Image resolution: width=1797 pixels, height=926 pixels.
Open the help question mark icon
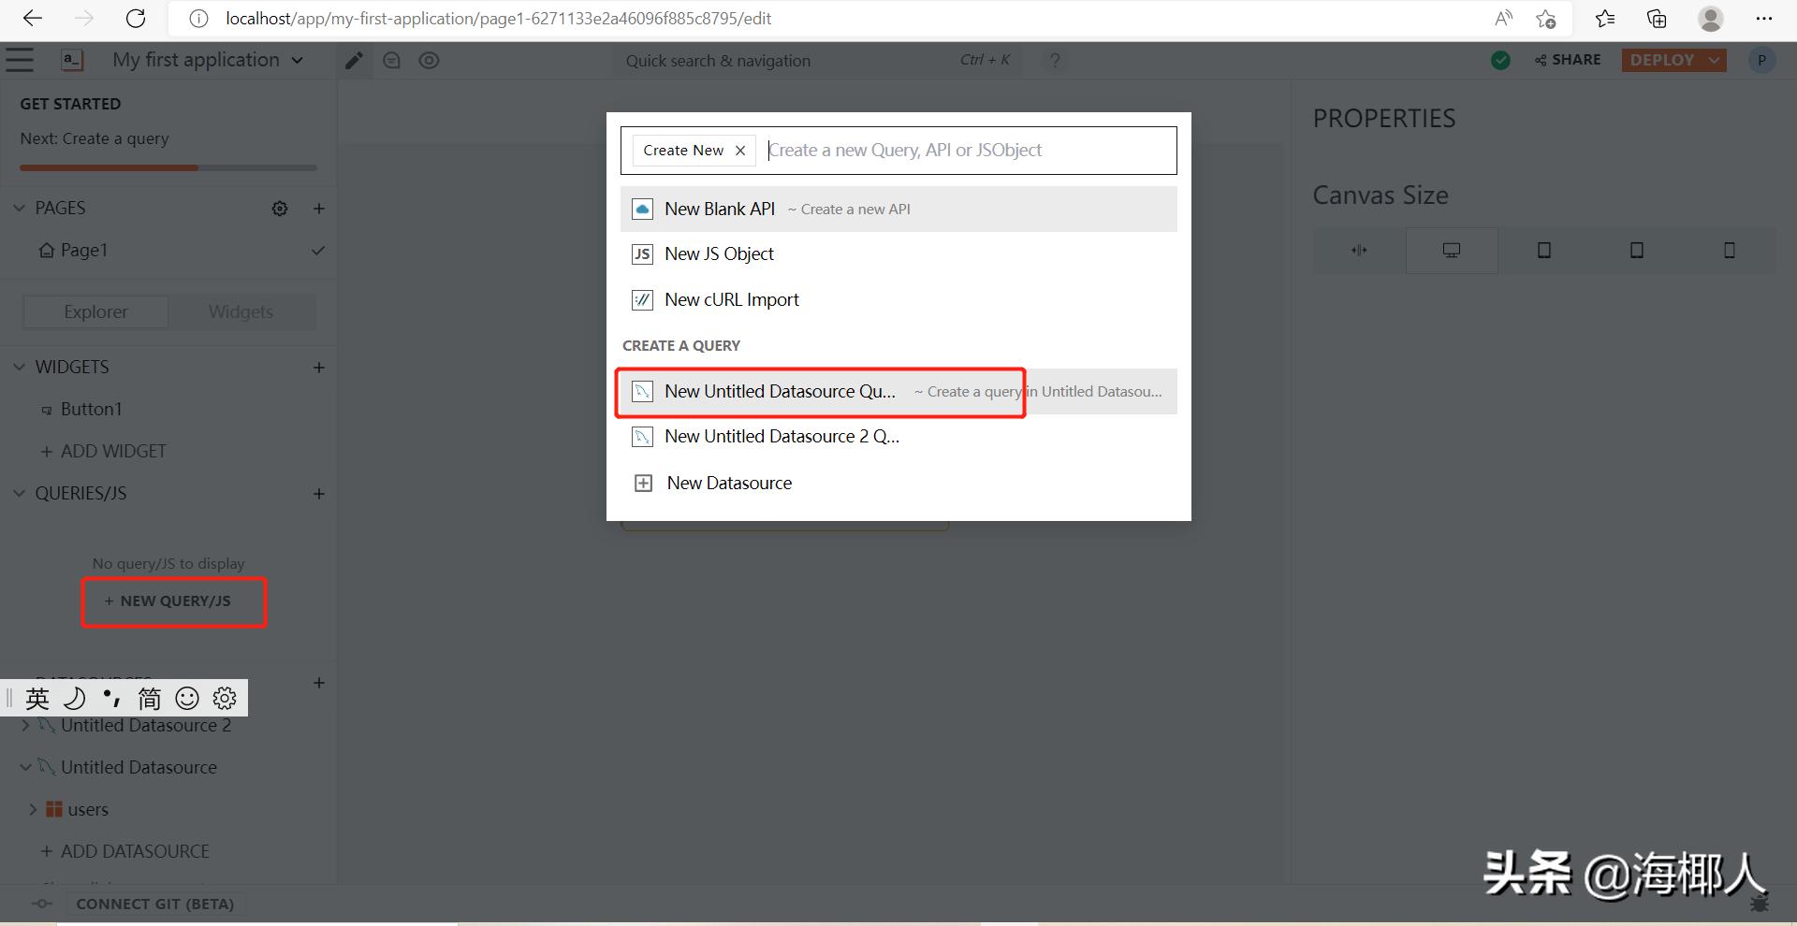(x=1055, y=61)
